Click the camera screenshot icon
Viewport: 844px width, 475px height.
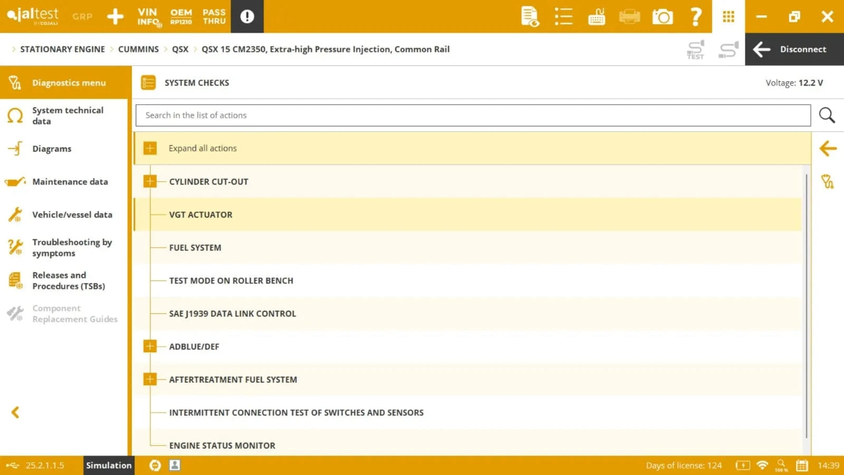click(663, 17)
